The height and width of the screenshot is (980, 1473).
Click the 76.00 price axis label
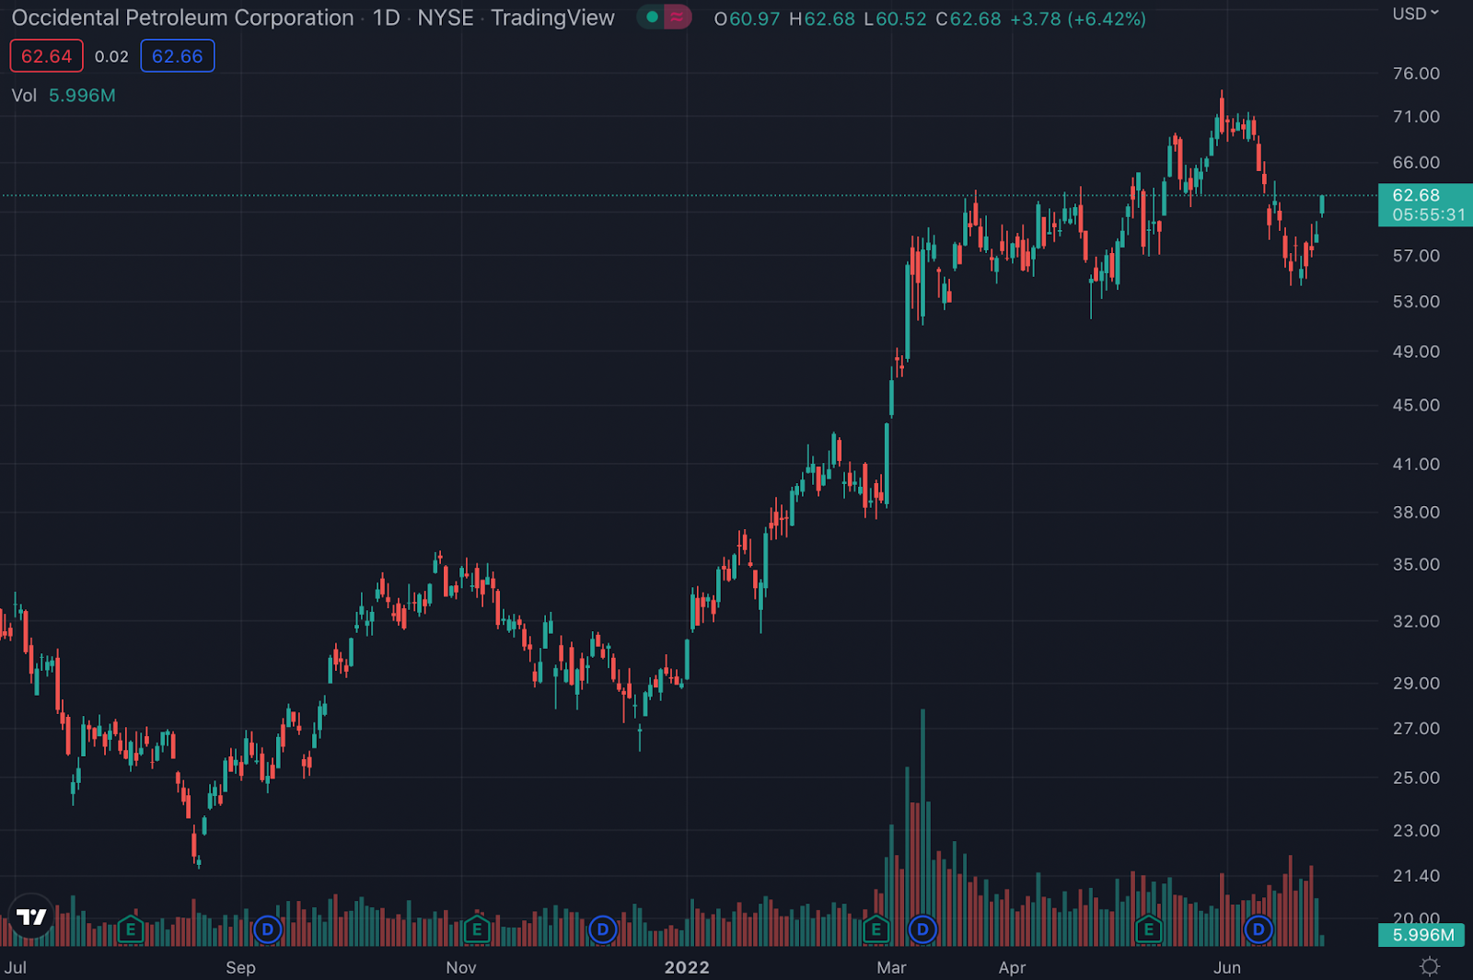pyautogui.click(x=1416, y=74)
